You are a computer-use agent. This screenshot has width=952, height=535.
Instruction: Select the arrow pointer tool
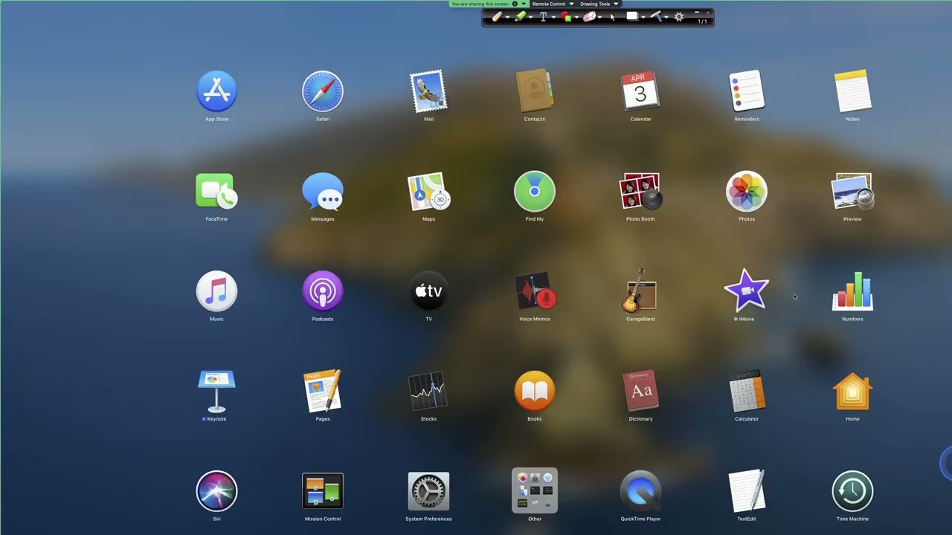[612, 17]
